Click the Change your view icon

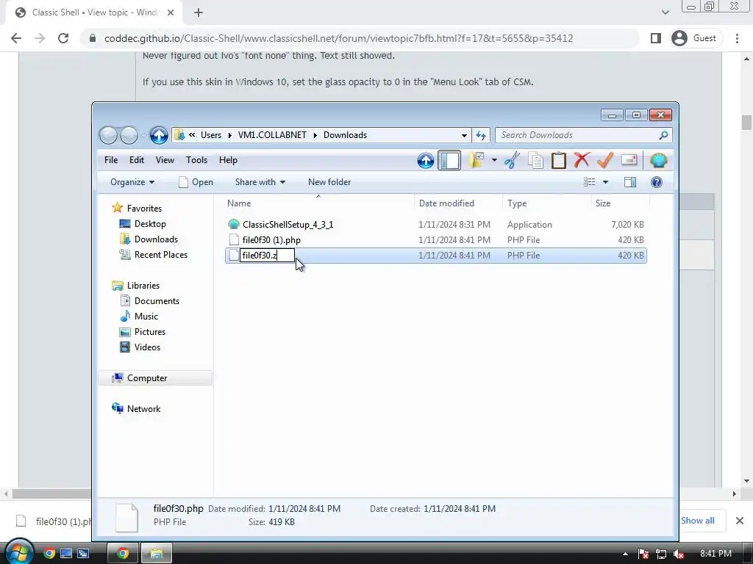click(590, 182)
